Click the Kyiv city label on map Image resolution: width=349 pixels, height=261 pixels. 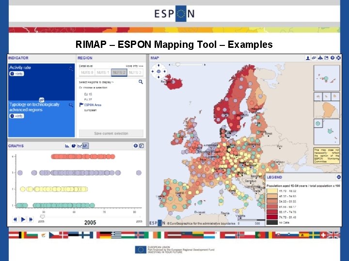280,146
